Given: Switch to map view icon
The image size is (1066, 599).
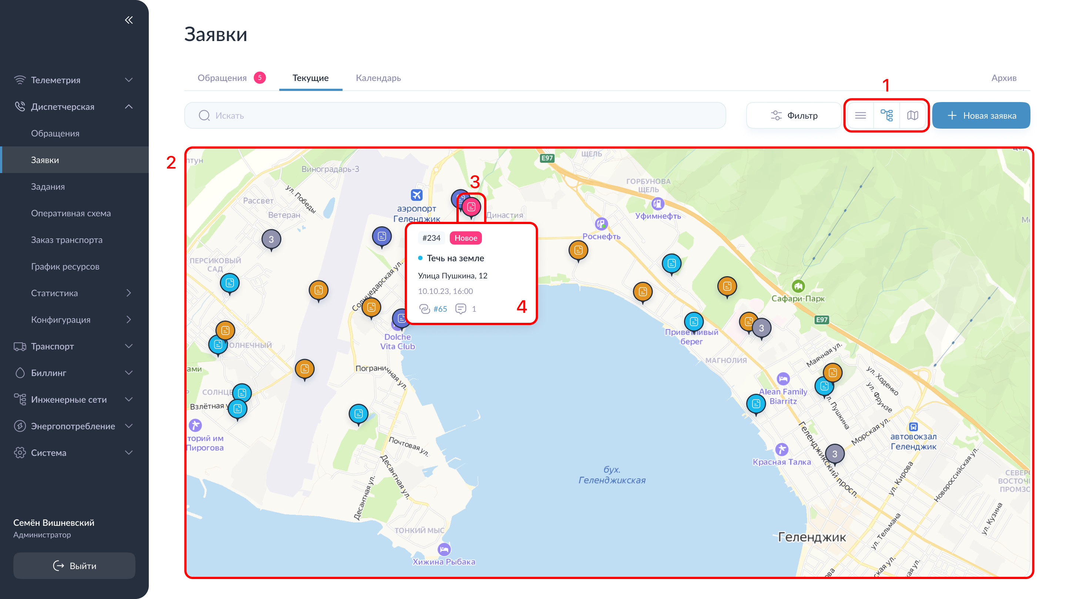Looking at the screenshot, I should (912, 115).
